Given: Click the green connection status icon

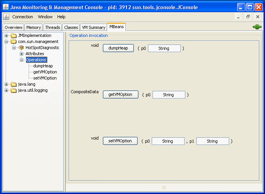Looking at the screenshot, I should 257,27.
